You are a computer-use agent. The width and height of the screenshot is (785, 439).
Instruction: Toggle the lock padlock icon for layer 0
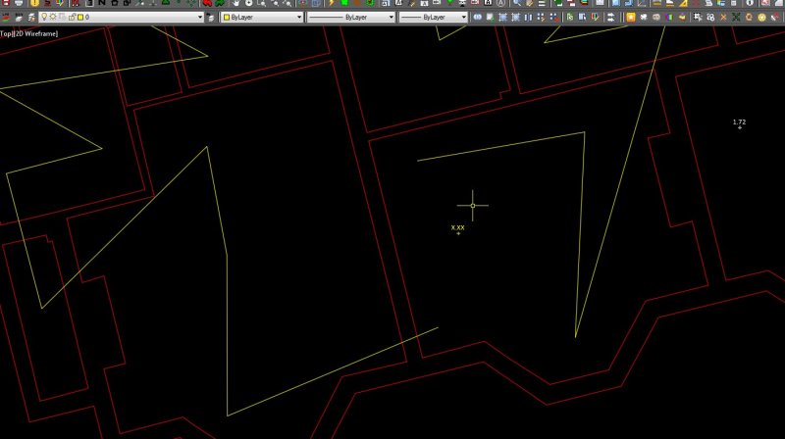(72, 17)
